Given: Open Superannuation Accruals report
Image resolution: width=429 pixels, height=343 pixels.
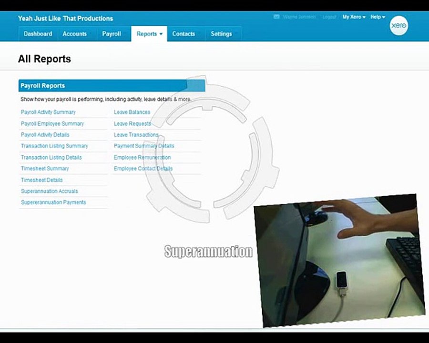Looking at the screenshot, I should 50,191.
